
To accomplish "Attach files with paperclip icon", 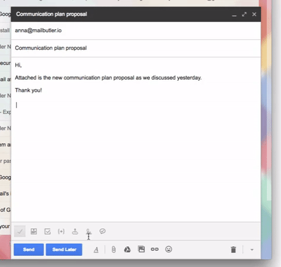I will [114, 249].
